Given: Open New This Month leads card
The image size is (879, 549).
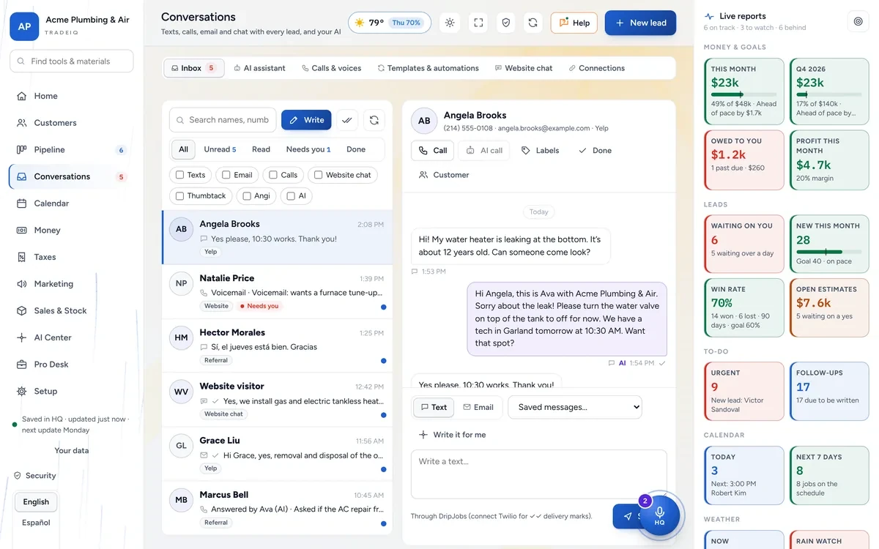Looking at the screenshot, I should (829, 244).
